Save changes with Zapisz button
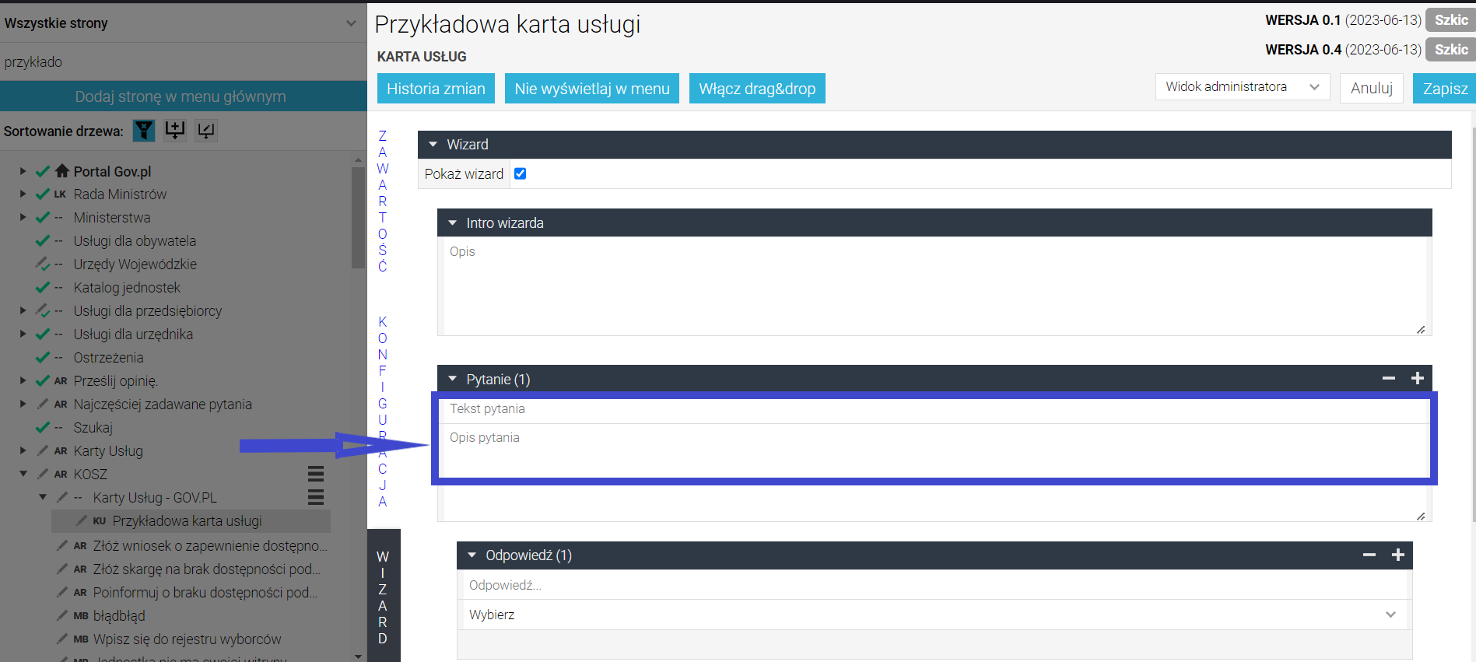 pyautogui.click(x=1445, y=89)
